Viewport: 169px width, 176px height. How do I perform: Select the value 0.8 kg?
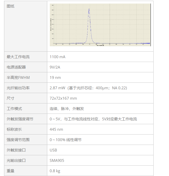[55, 171]
